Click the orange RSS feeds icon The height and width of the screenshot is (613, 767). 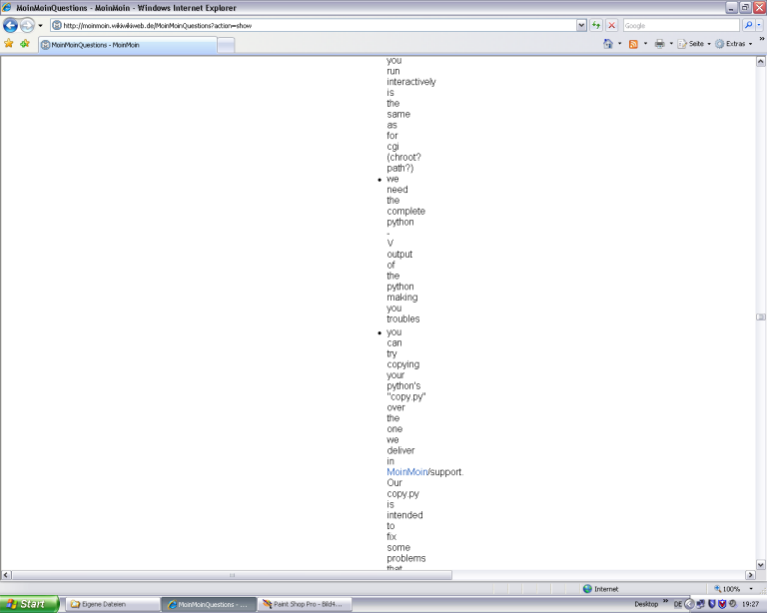click(633, 44)
